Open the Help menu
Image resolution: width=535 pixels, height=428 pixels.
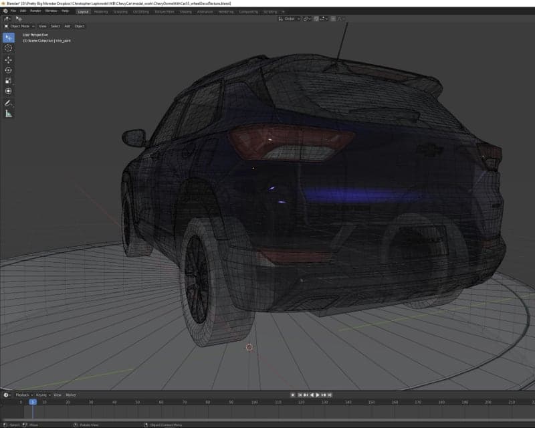pyautogui.click(x=65, y=11)
